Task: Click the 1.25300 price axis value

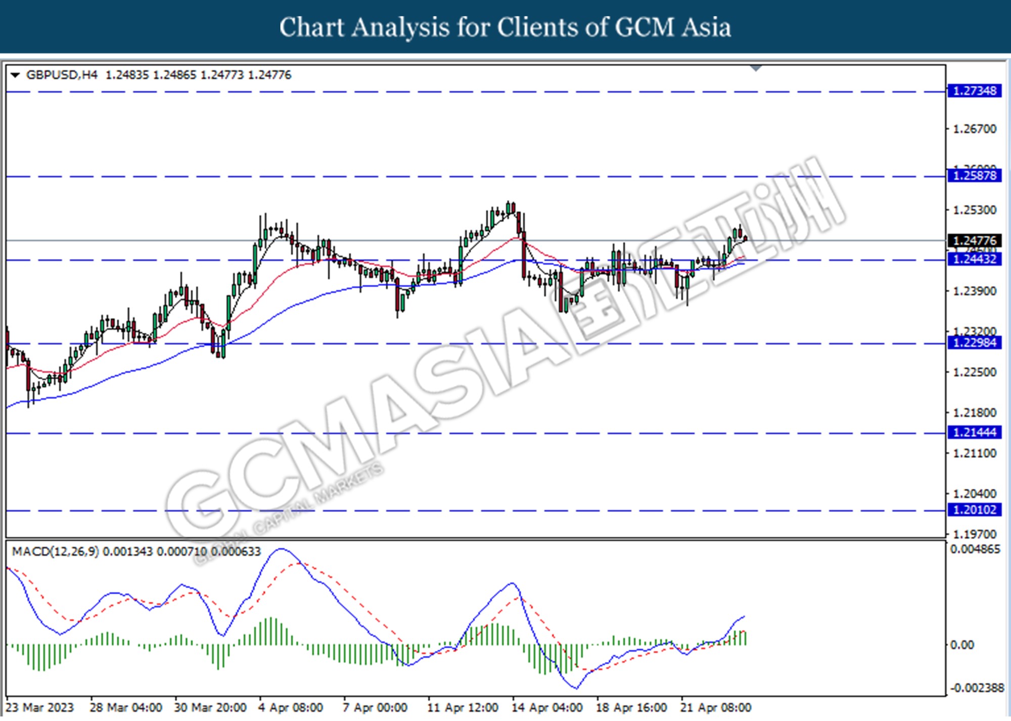Action: click(x=975, y=210)
